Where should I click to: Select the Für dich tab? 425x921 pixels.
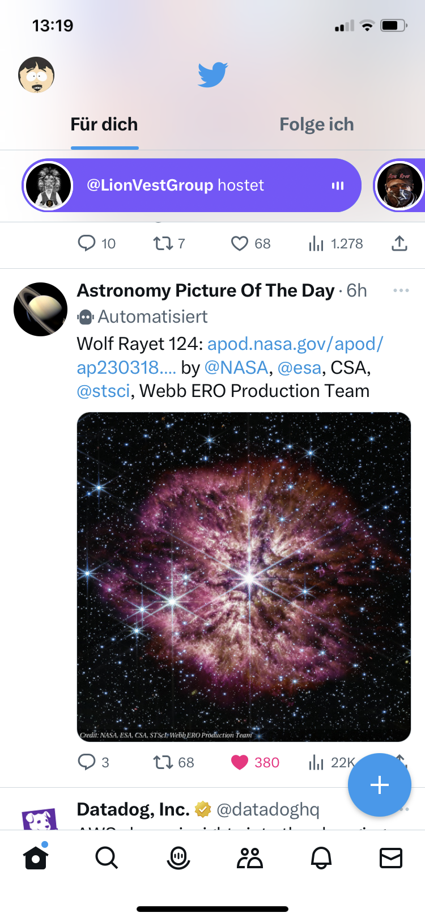click(x=104, y=125)
